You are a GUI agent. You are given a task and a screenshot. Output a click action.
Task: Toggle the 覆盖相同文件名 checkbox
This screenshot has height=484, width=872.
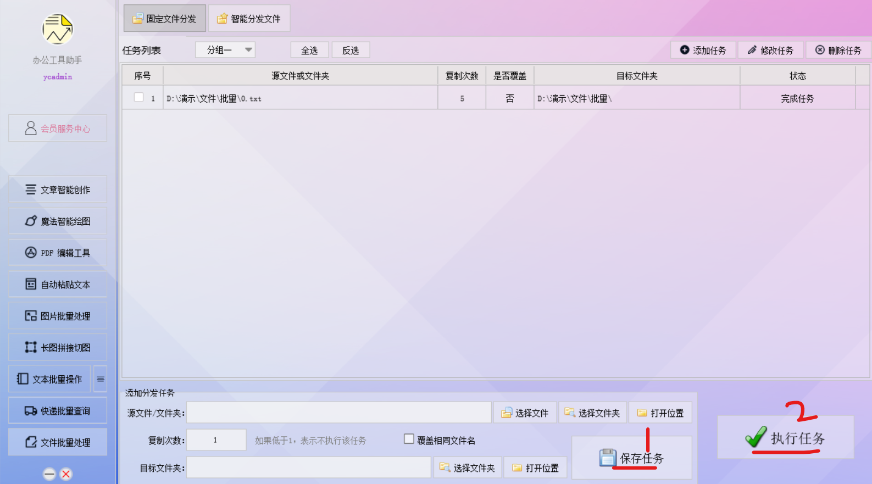pos(409,439)
